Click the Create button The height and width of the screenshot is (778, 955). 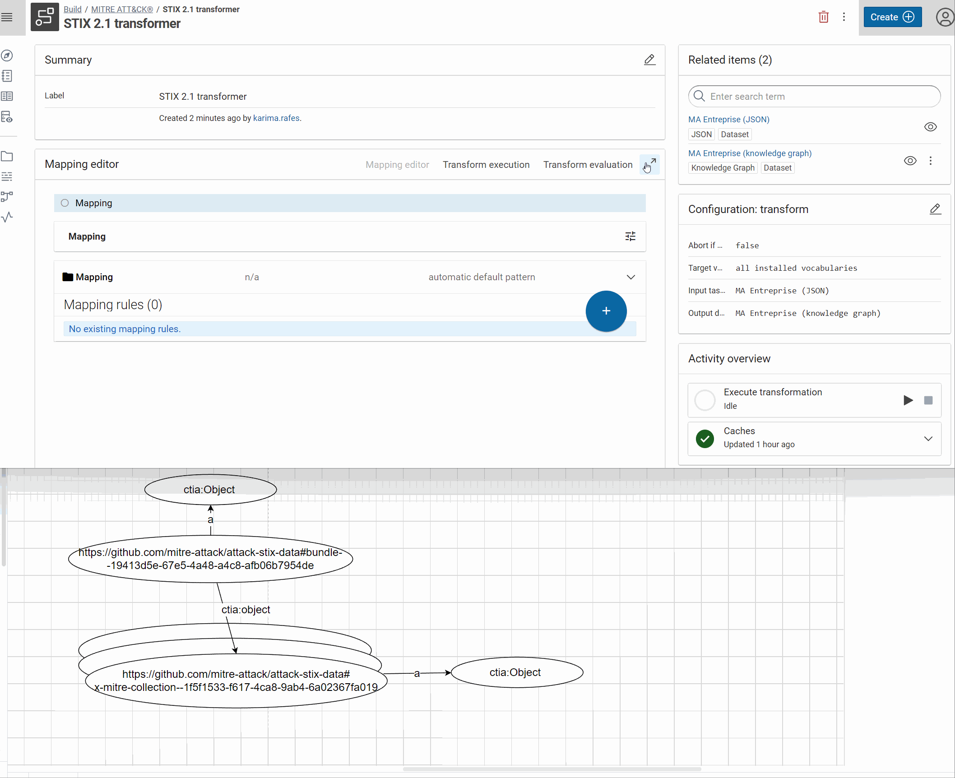(892, 17)
